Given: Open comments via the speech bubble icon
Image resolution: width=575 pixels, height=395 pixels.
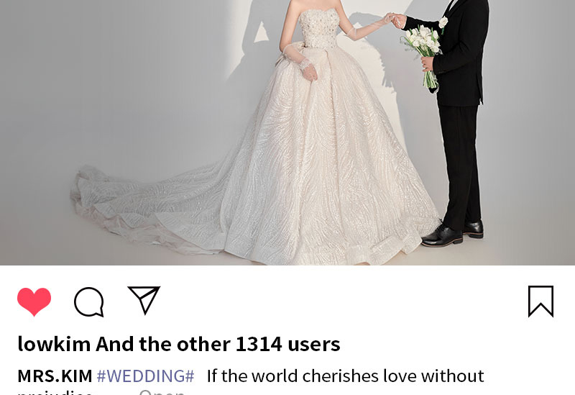Looking at the screenshot, I should point(89,301).
